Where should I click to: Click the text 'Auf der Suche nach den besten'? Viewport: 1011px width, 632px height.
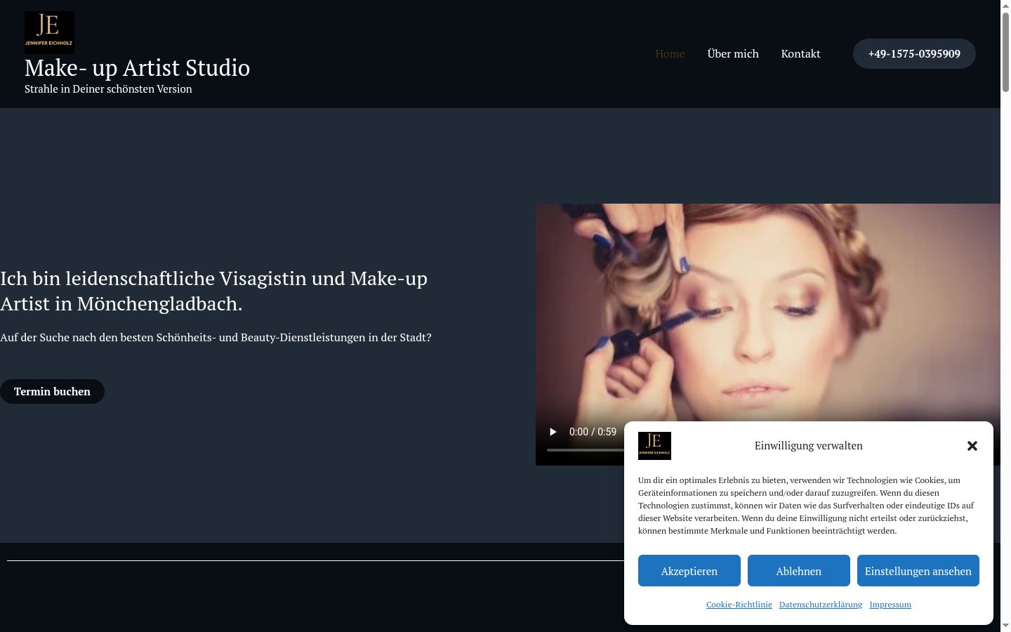(216, 338)
